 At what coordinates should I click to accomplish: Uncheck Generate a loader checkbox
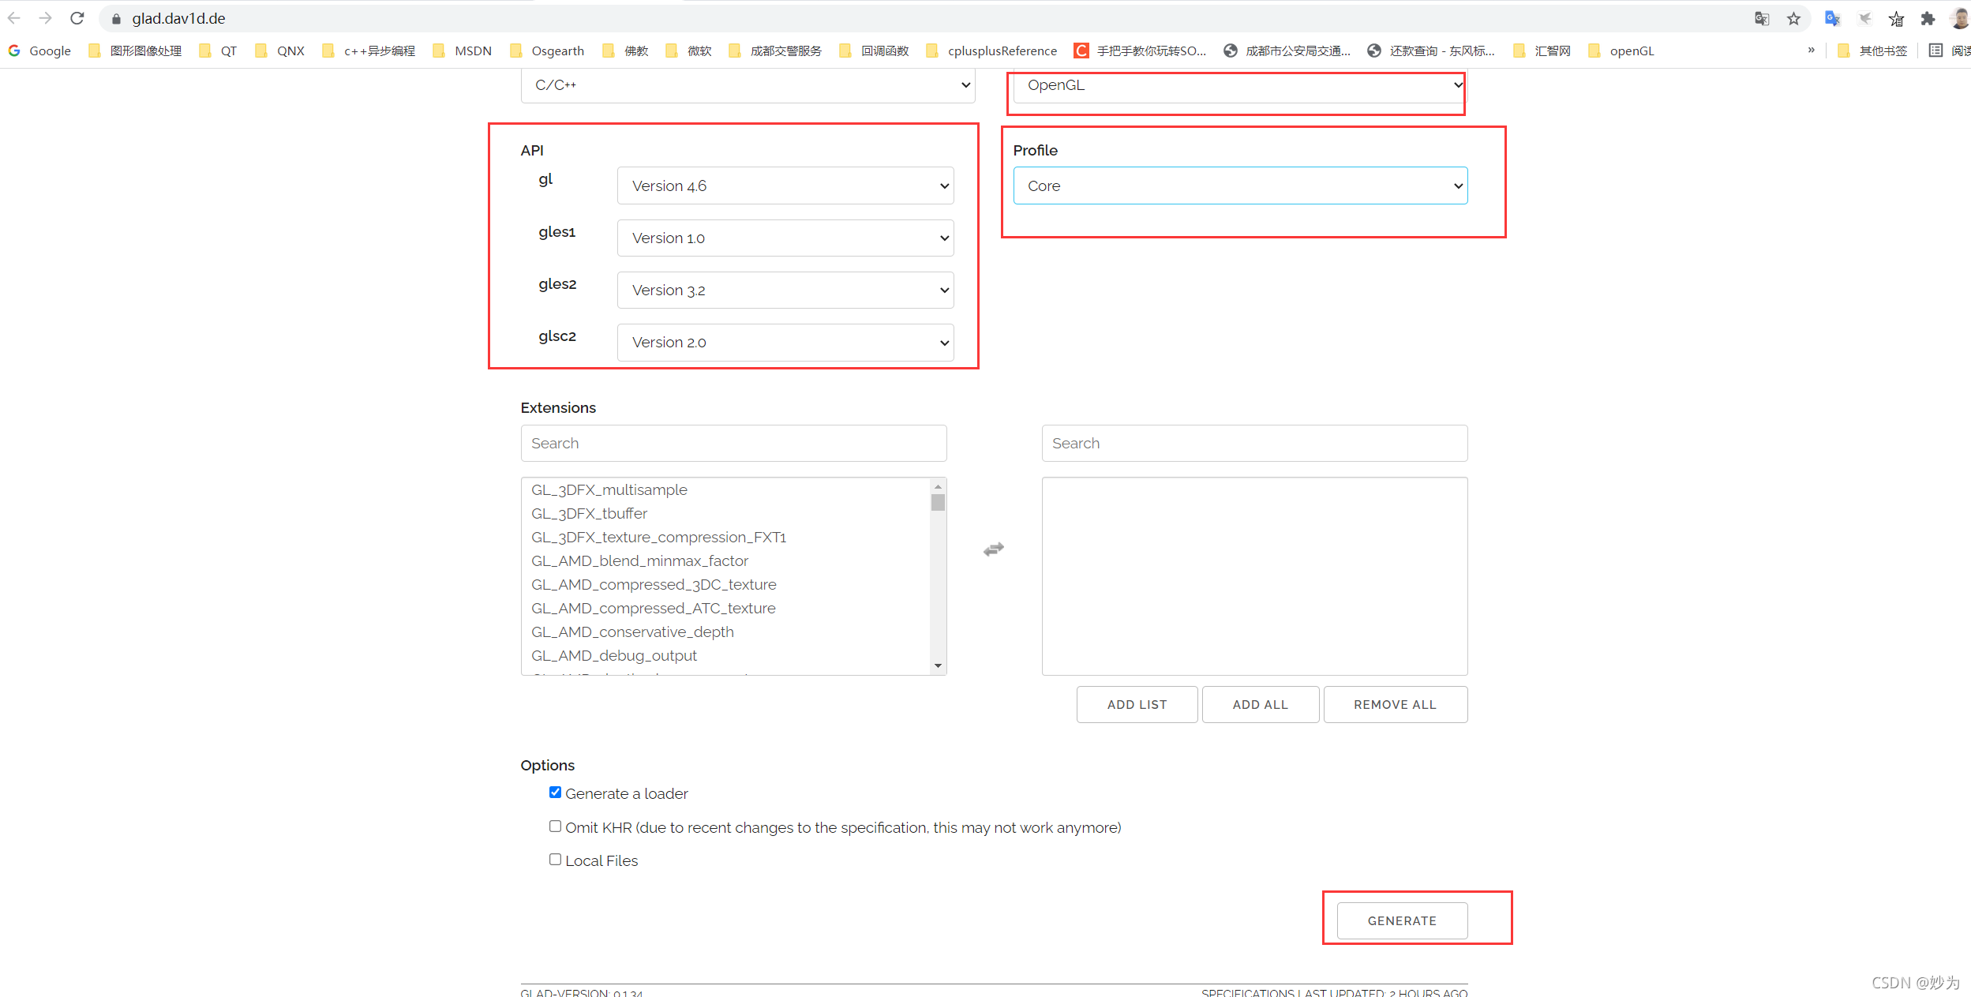pos(555,793)
